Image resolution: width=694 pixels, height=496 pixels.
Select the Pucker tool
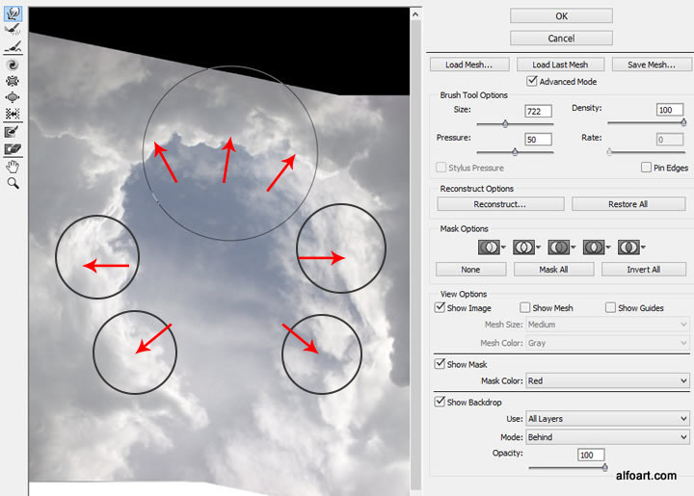point(13,81)
